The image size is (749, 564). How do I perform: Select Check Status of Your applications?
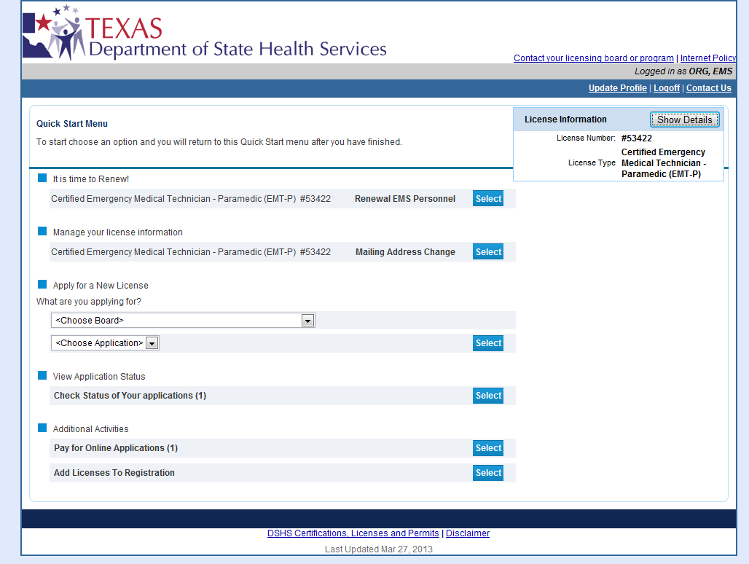(x=488, y=396)
